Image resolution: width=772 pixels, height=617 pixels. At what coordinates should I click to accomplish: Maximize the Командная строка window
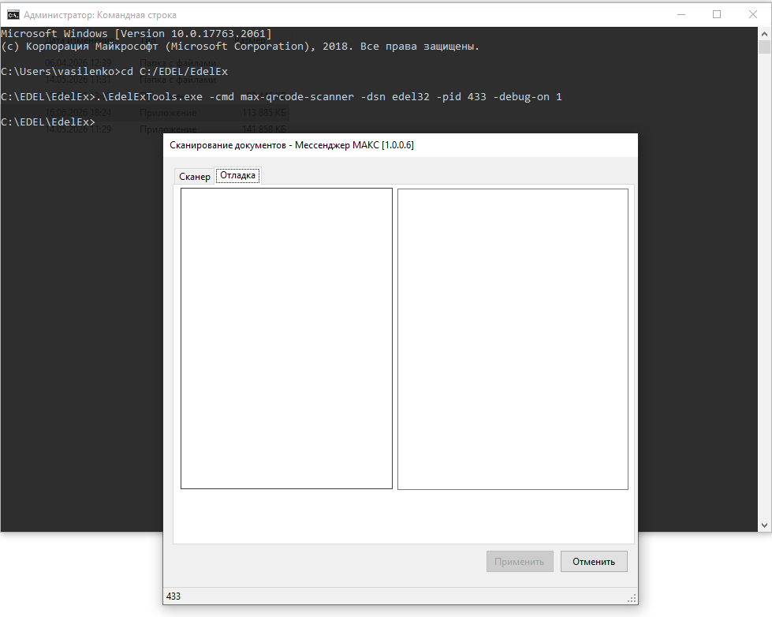[x=717, y=15]
